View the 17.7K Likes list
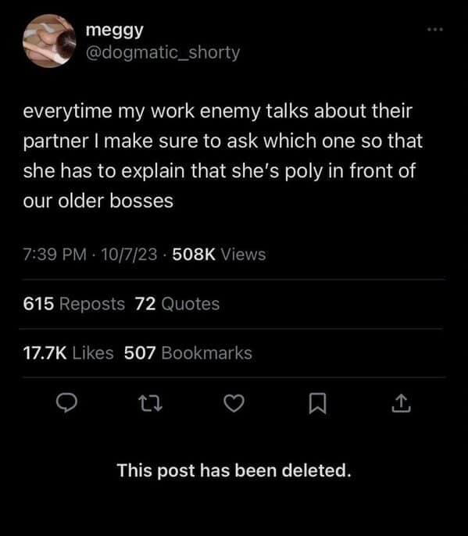This screenshot has width=468, height=536. click(69, 353)
